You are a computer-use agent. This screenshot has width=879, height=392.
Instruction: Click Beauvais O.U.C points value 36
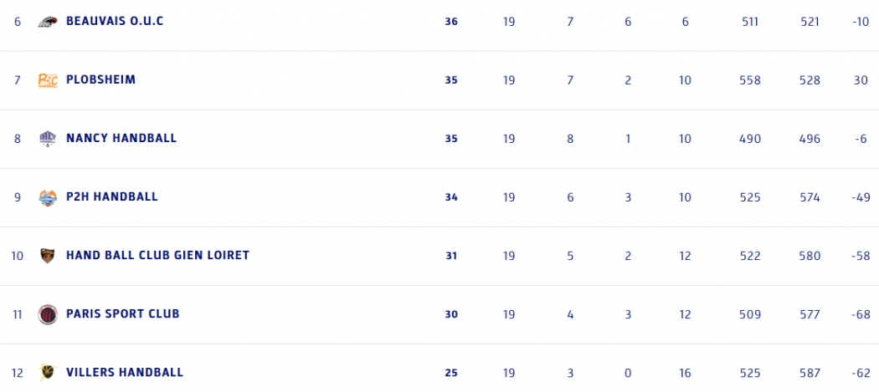pos(451,22)
